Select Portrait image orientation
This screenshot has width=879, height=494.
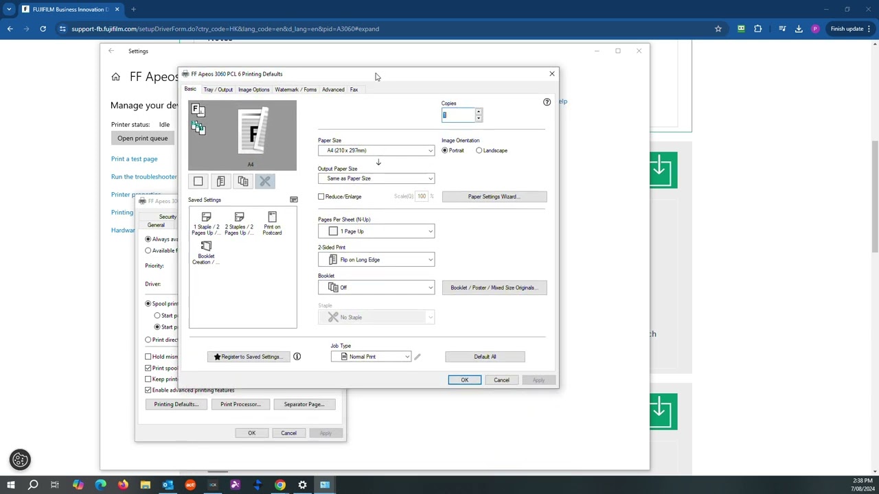(445, 150)
